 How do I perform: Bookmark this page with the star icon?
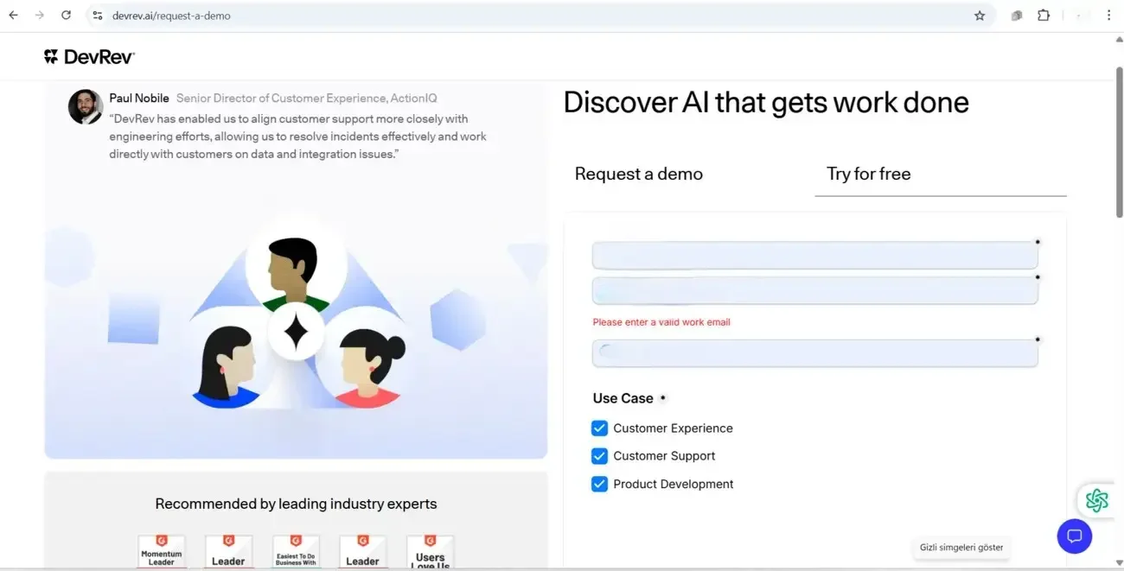click(980, 16)
